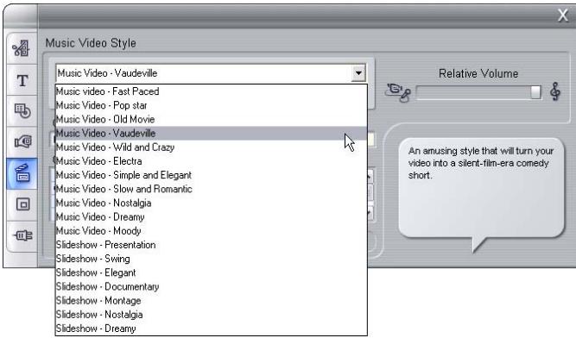Choose Music Video - Simple and Elegant
576x338 pixels.
(212, 175)
